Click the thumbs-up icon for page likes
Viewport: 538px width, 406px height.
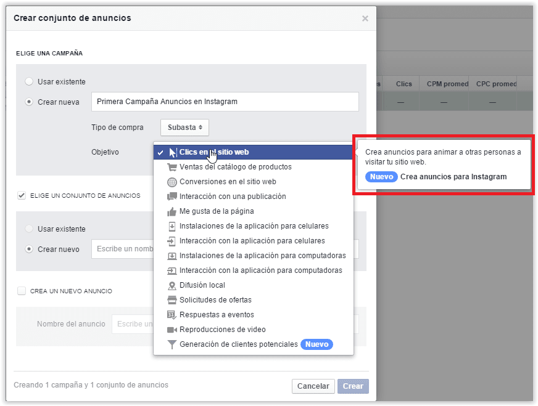point(172,211)
